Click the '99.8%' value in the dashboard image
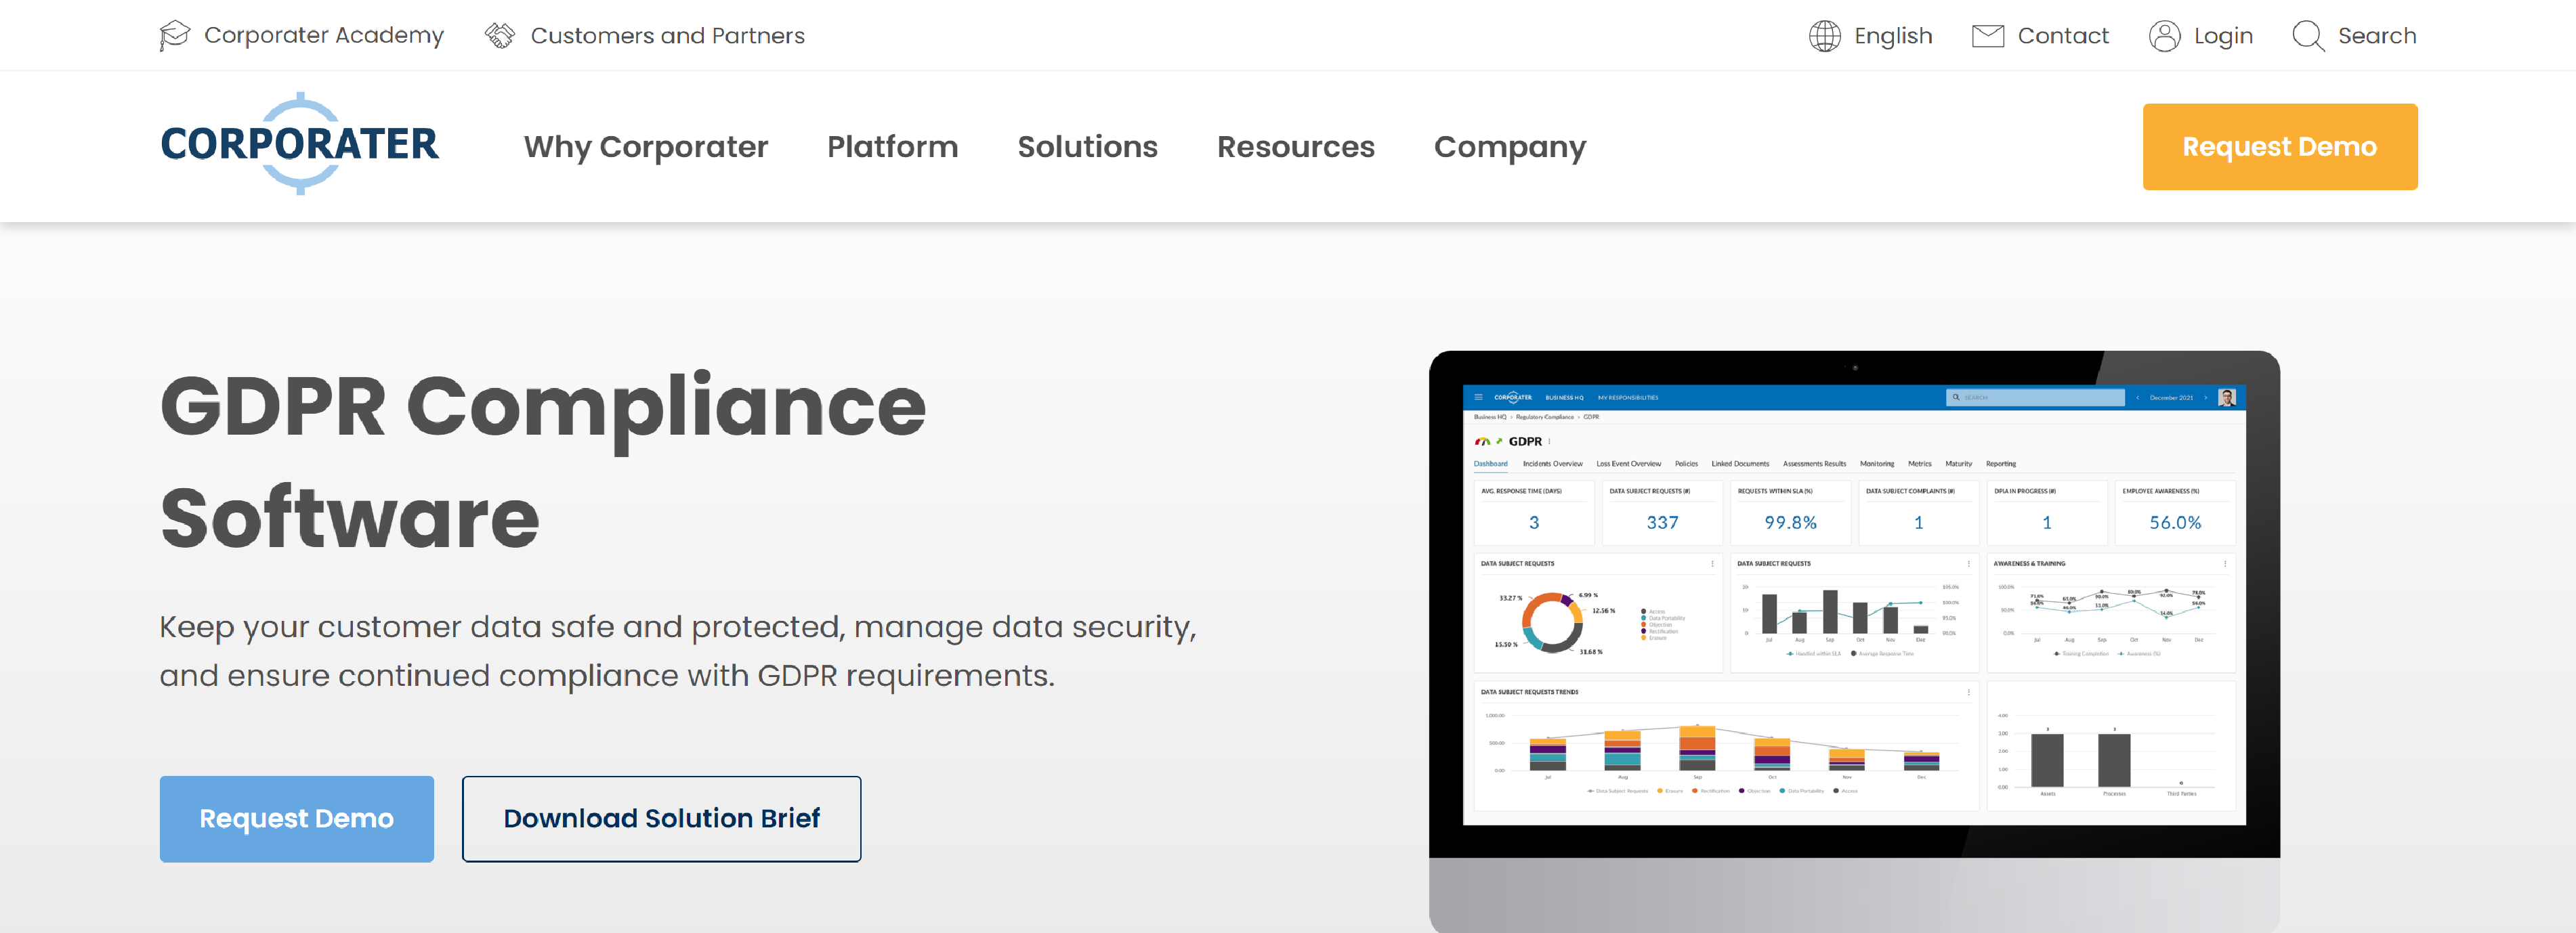 [x=1790, y=522]
